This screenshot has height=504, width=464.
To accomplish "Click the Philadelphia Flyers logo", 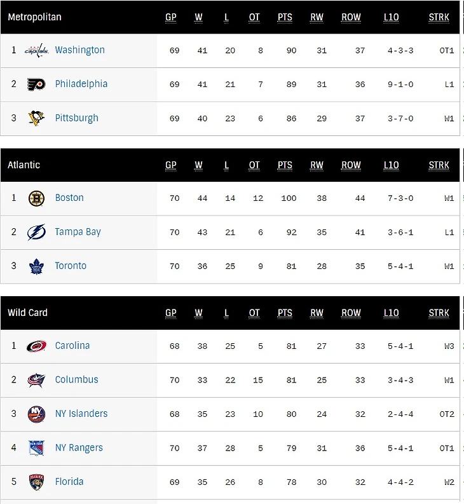I will click(x=36, y=84).
